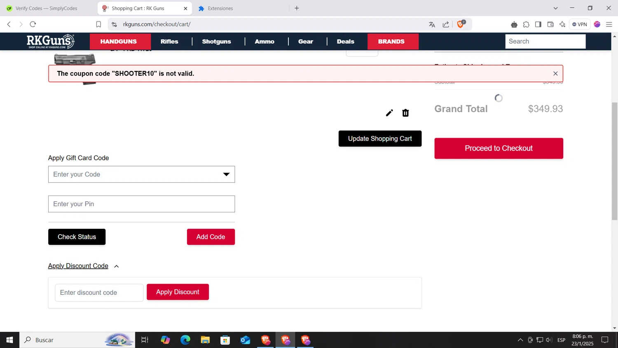This screenshot has height=348, width=618.
Task: Open the Brave Wallet icon
Action: [x=550, y=24]
